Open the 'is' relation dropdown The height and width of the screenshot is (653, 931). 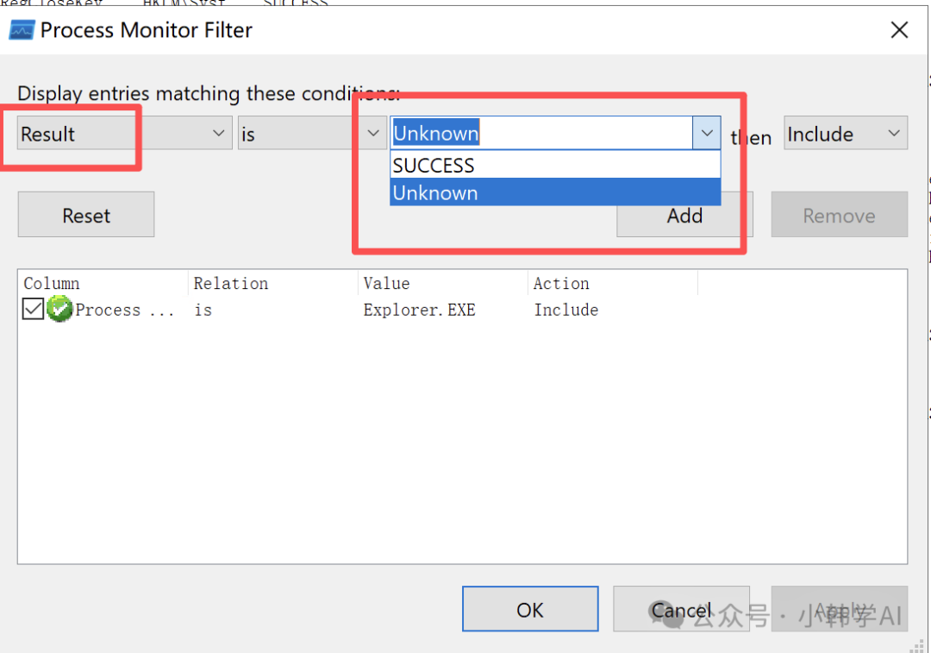coord(312,134)
